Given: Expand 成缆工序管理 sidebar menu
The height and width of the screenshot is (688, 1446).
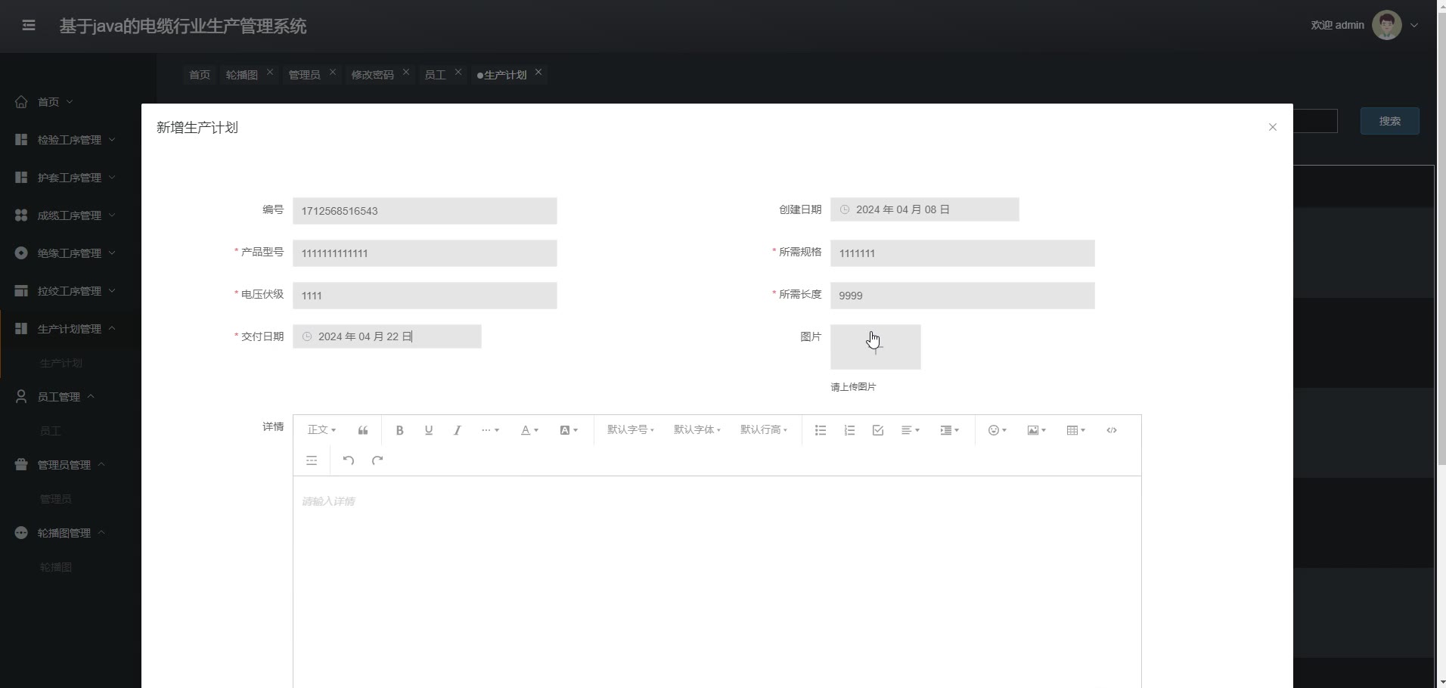Looking at the screenshot, I should click(x=70, y=215).
